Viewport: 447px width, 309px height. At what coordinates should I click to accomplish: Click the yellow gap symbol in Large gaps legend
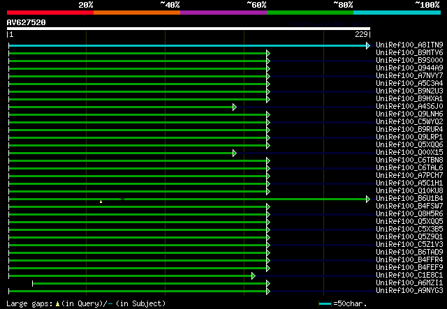pos(57,304)
